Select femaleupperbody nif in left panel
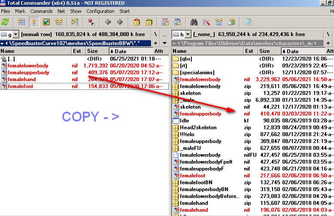The height and width of the screenshot is (216, 334). pos(85,73)
